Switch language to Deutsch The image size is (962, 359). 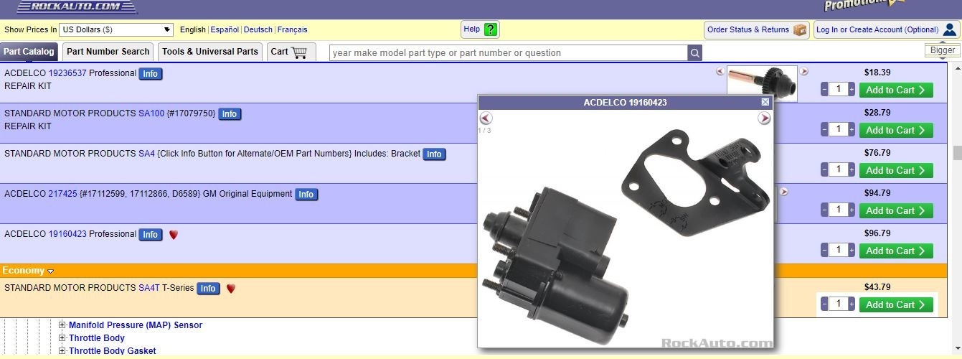[x=258, y=29]
